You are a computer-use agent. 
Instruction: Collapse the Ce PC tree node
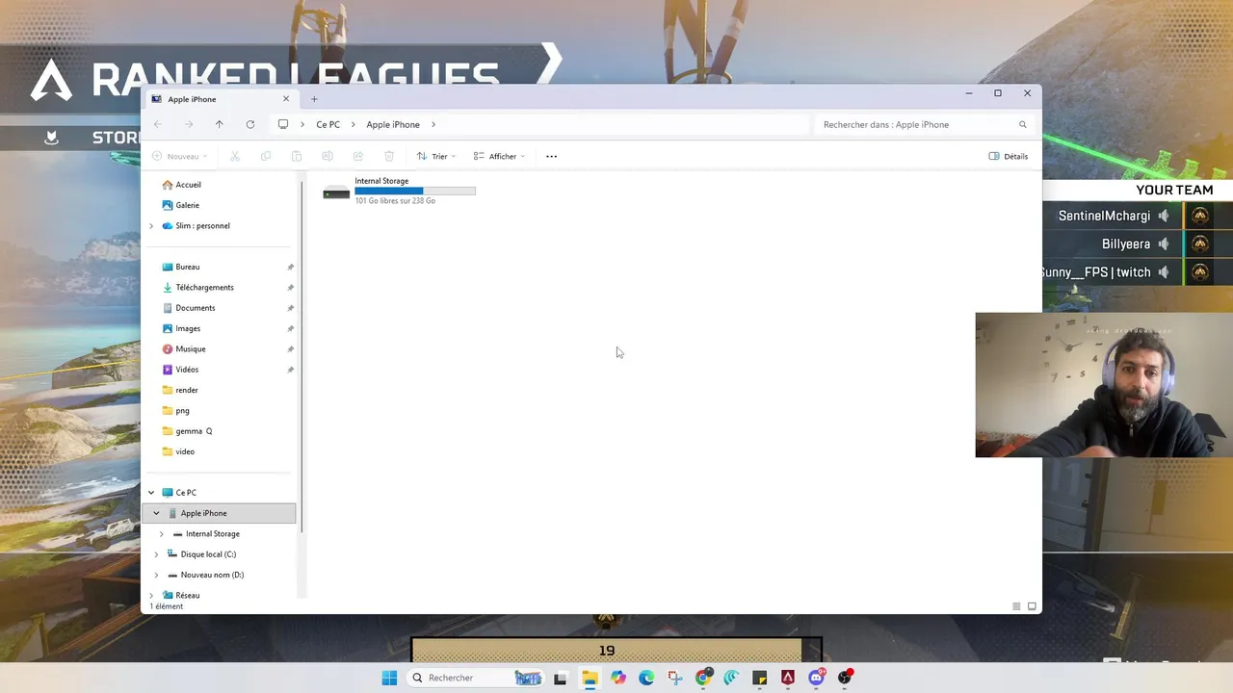(x=150, y=493)
